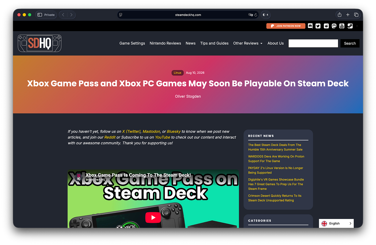
Task: Click the UK flag language icon
Action: [x=324, y=223]
